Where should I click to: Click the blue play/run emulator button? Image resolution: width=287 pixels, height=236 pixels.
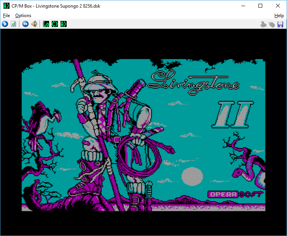(5, 24)
